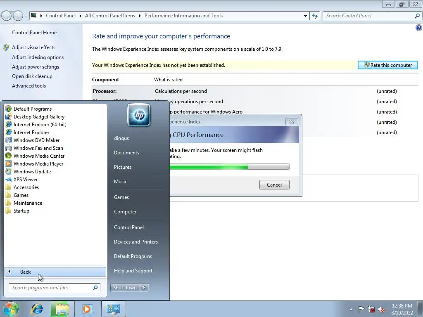
Task: Click the network status tray icon
Action: [371, 309]
